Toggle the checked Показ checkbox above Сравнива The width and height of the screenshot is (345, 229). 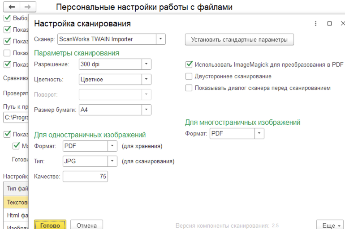(x=7, y=64)
